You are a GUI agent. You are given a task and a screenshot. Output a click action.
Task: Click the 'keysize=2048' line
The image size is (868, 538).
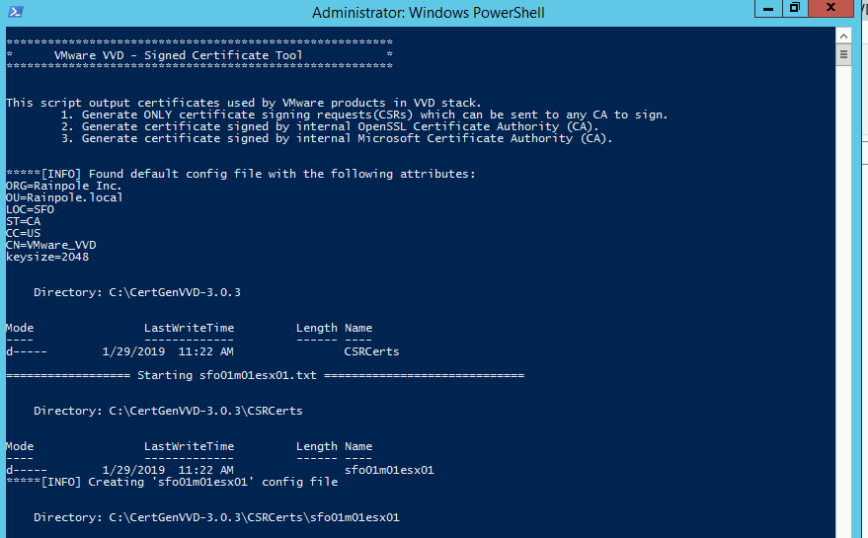point(47,257)
